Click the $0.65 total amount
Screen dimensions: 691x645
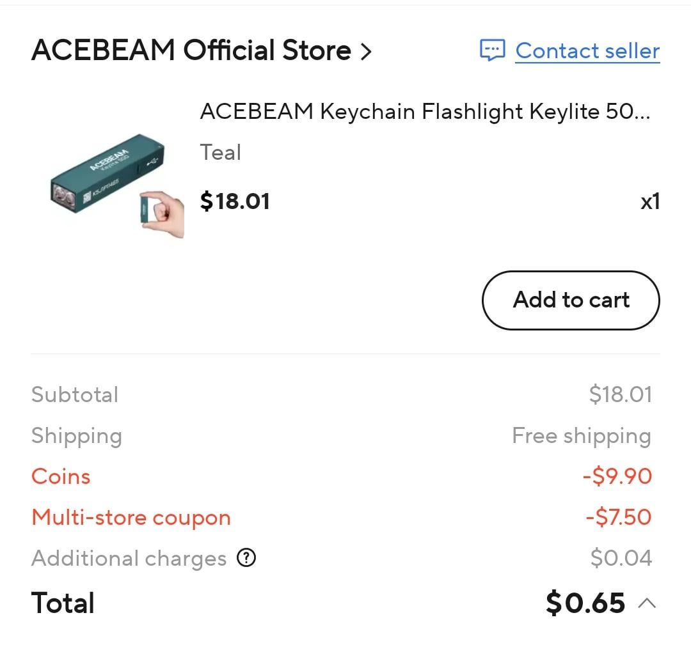click(x=585, y=603)
